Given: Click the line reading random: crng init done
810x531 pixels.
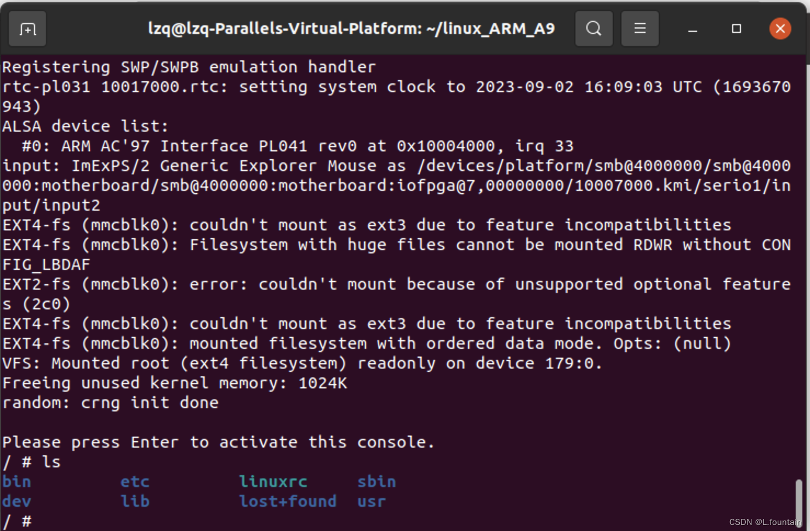Looking at the screenshot, I should (110, 402).
